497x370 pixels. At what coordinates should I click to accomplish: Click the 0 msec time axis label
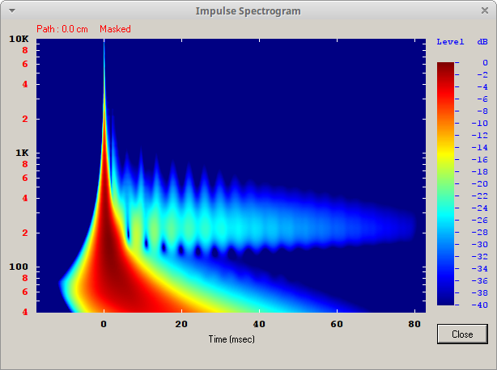pyautogui.click(x=104, y=324)
